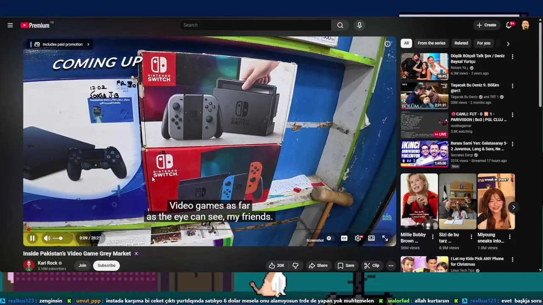
Task: Click the membership badge beside the video title
Action: click(x=136, y=254)
